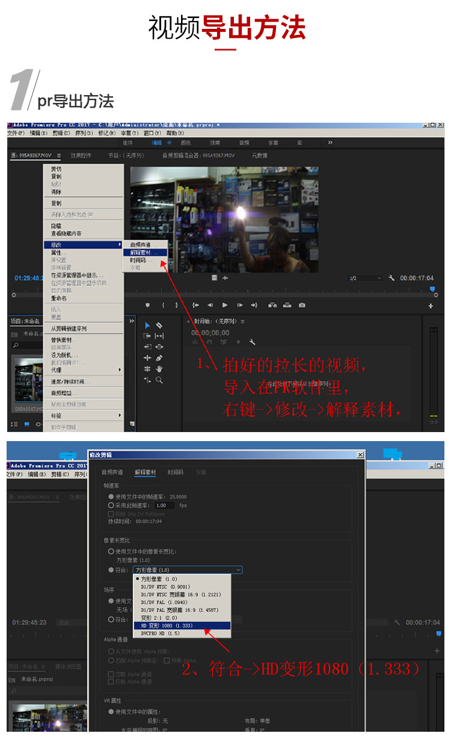
Task: Choose Interpret Footage in submenu
Action: pyautogui.click(x=144, y=253)
